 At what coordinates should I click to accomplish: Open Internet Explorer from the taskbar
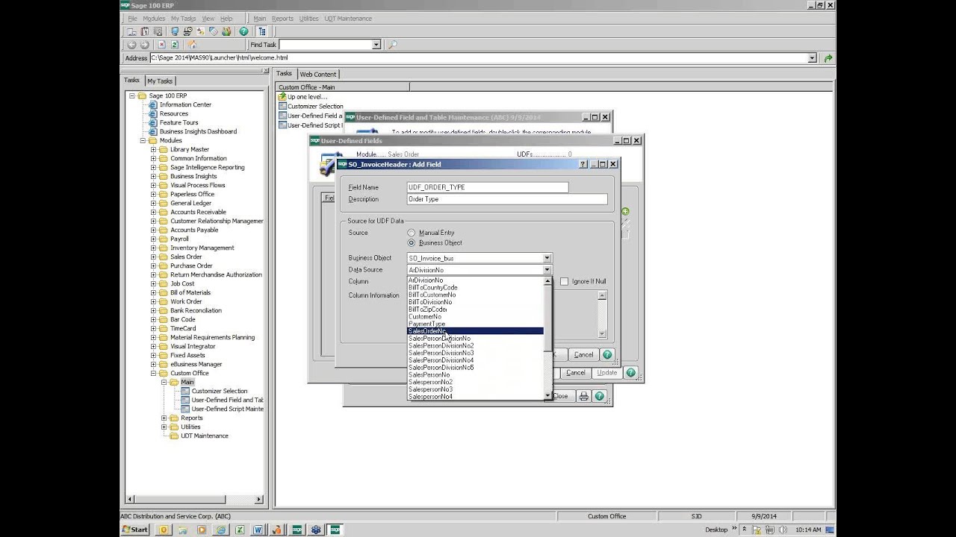click(x=220, y=530)
